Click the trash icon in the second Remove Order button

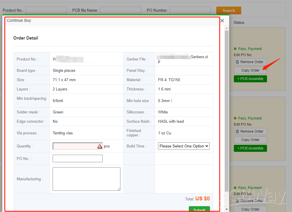pos(237,131)
